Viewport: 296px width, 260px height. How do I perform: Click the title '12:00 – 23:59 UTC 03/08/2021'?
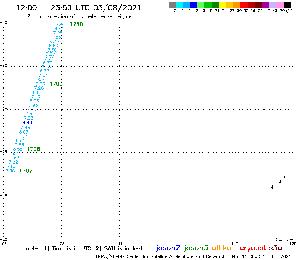(x=78, y=8)
